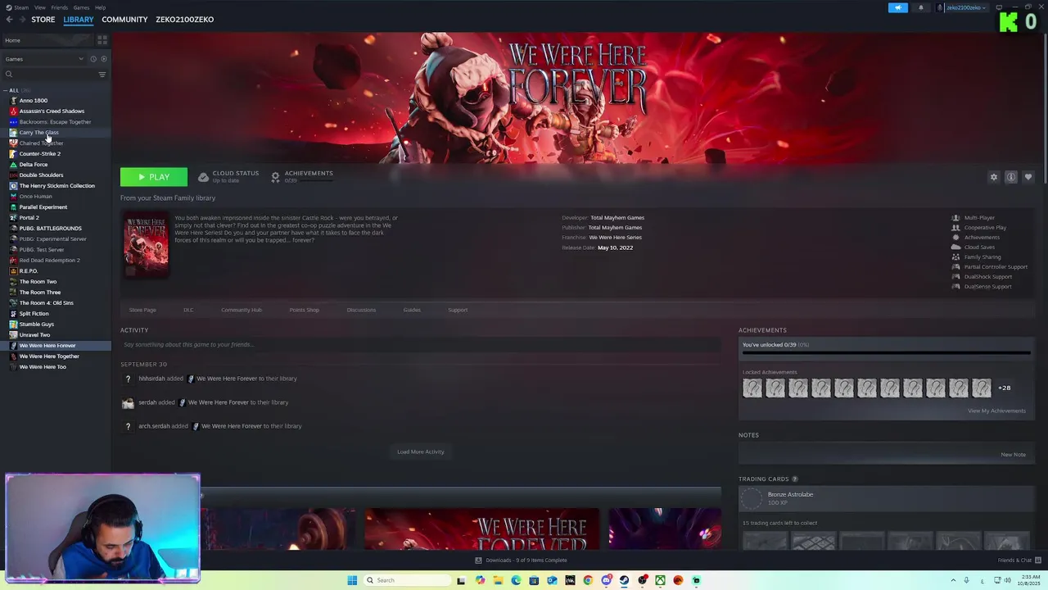
Task: Open the Steam announcements megaphone button
Action: (898, 7)
